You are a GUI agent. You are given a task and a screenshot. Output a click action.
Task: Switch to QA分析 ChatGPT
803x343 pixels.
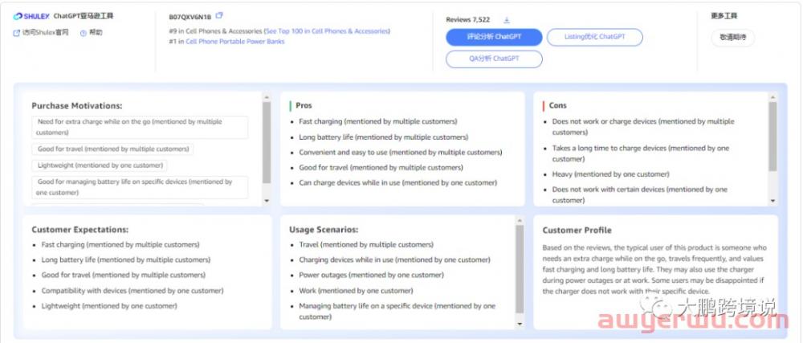tap(494, 59)
